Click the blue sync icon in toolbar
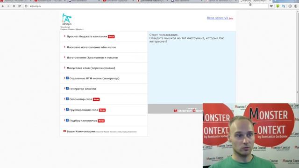This screenshot has height=168, width=299. [x=284, y=6]
